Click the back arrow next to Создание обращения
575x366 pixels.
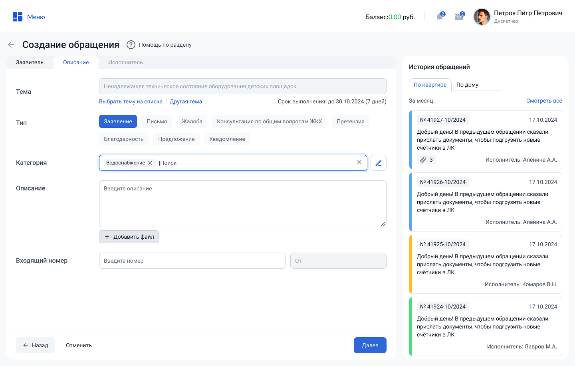(x=11, y=45)
